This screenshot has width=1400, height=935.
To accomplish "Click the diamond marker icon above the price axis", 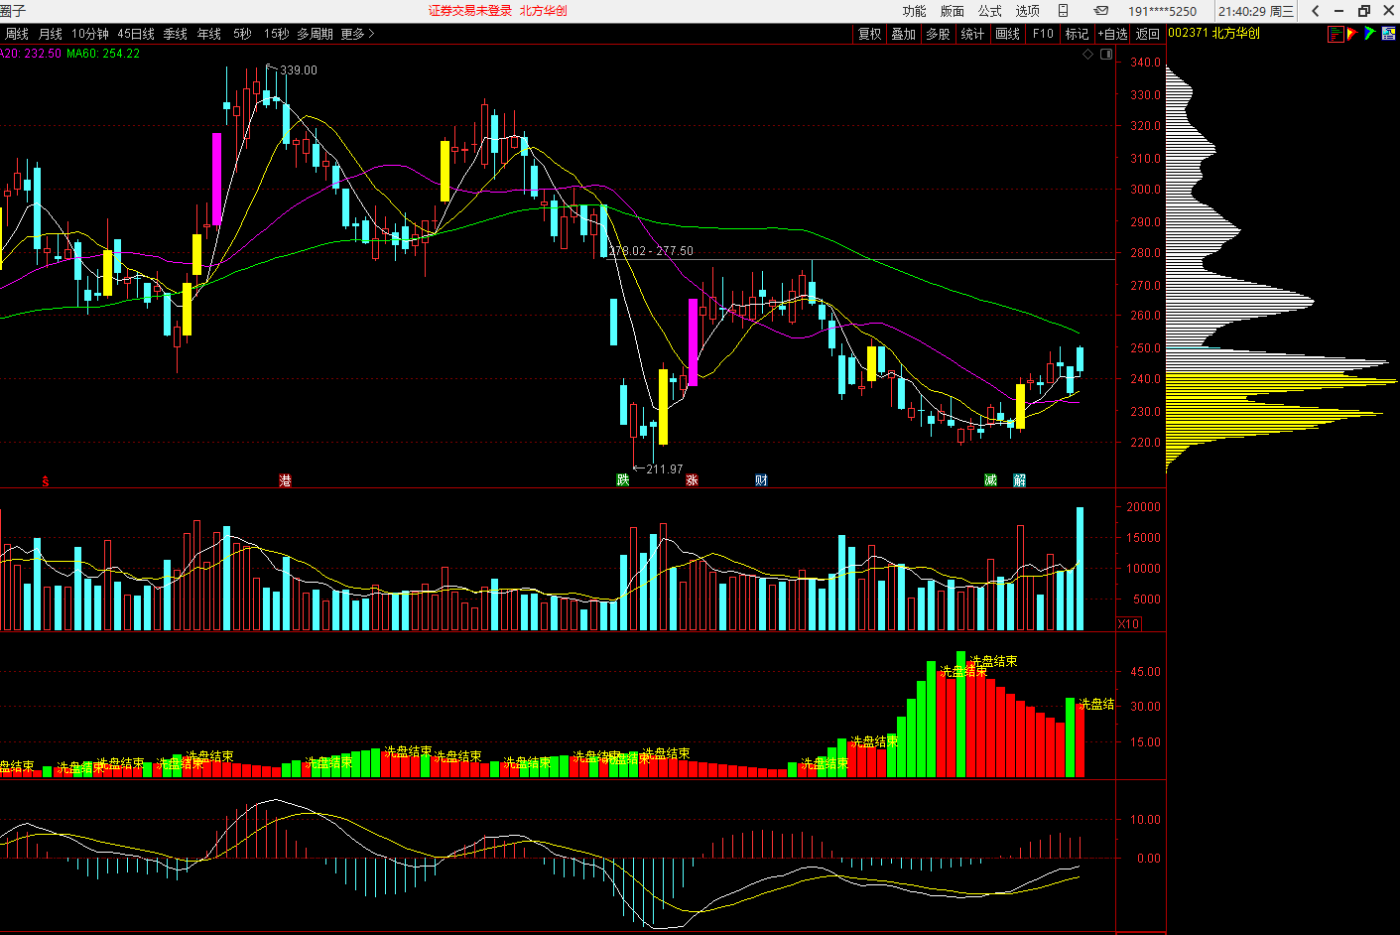I will [x=1088, y=54].
